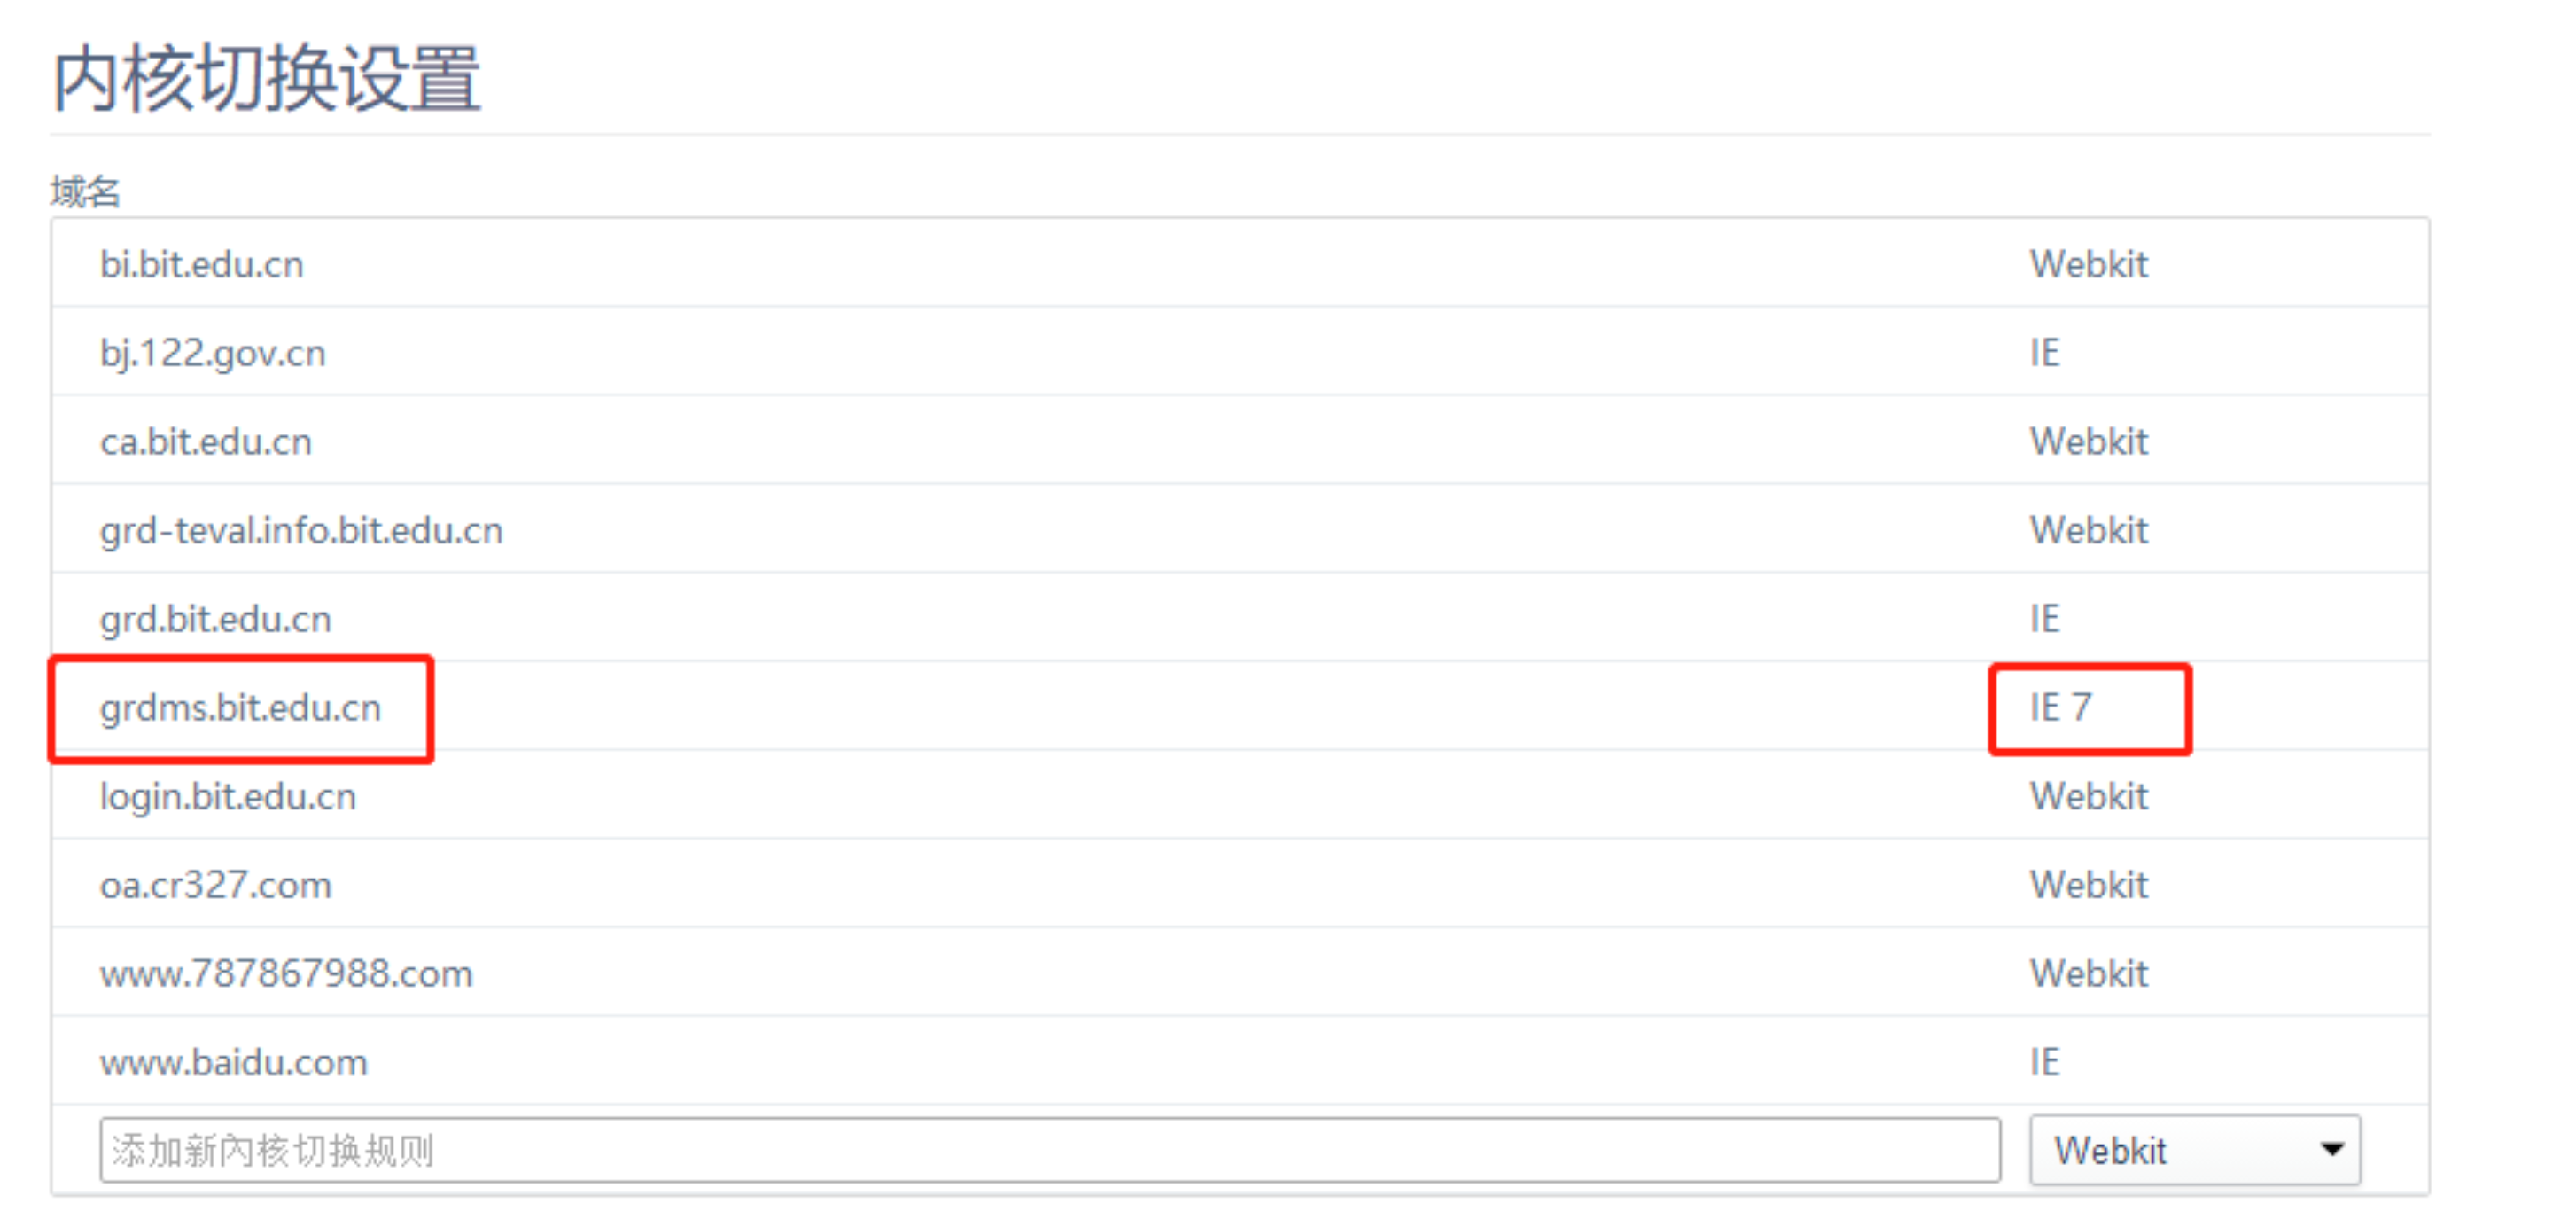
Task: Click the IE engine value for grd.bit.edu.cn
Action: pyautogui.click(x=2044, y=619)
